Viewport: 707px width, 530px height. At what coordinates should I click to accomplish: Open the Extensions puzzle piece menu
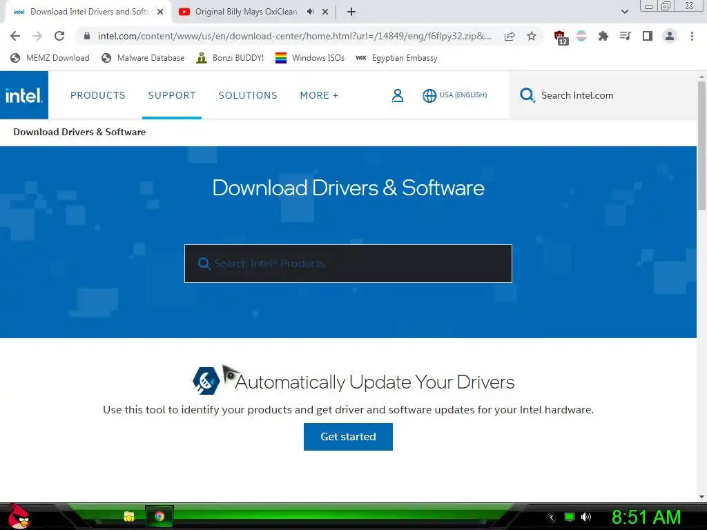click(603, 36)
